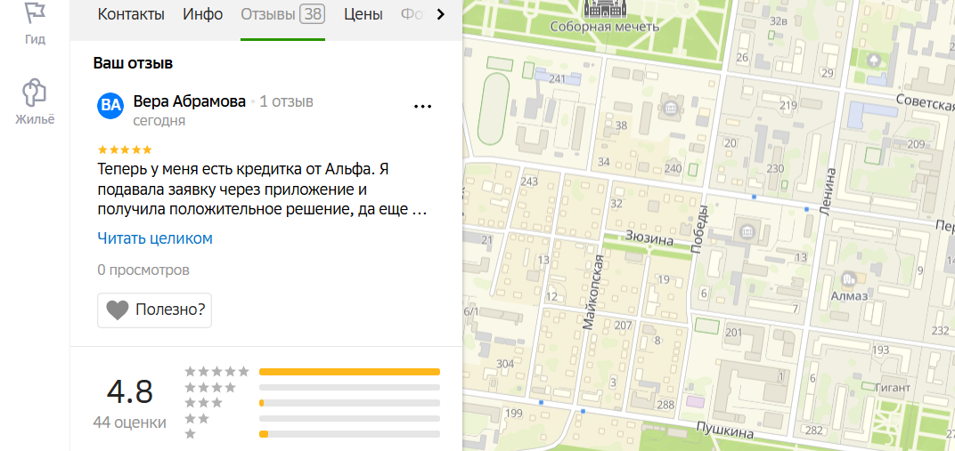The width and height of the screenshot is (955, 451).
Task: Switch to the Инфо tab
Action: (x=203, y=14)
